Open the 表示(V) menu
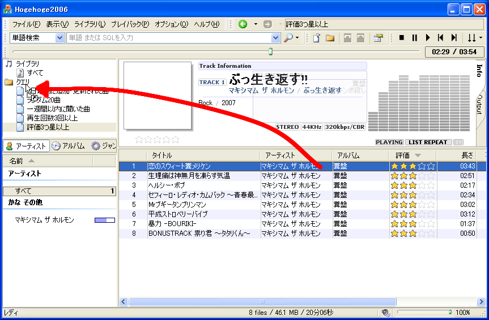The image size is (489, 320). click(x=57, y=24)
